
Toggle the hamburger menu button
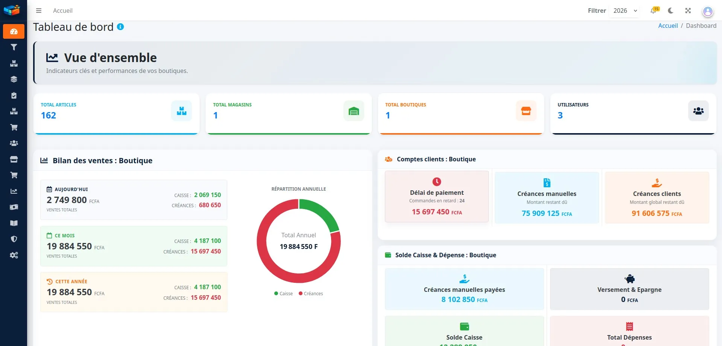[x=39, y=11]
